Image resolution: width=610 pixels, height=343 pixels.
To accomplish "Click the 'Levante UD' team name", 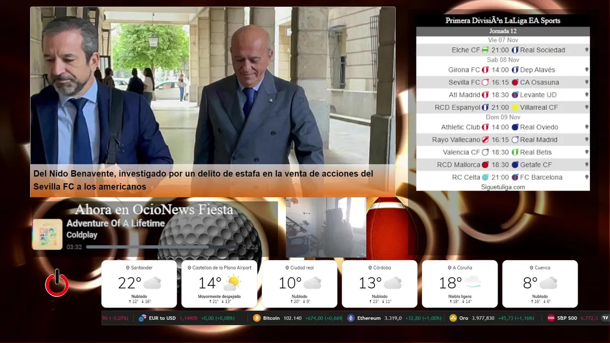I will click(538, 95).
